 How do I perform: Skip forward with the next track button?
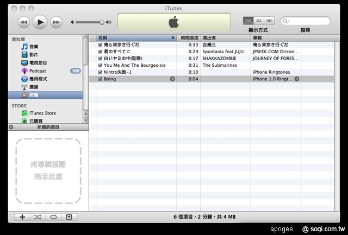coord(56,22)
